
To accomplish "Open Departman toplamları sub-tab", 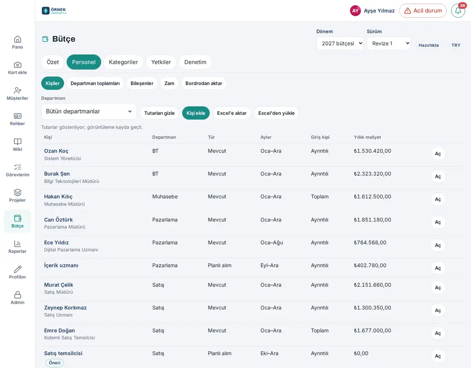I will pyautogui.click(x=95, y=83).
